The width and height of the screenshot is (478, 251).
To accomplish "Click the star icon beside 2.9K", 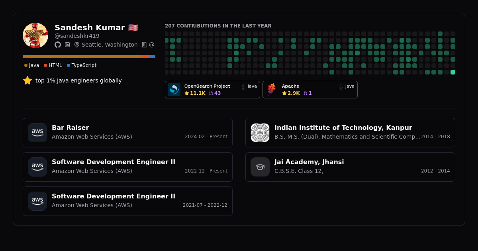I will [284, 93].
